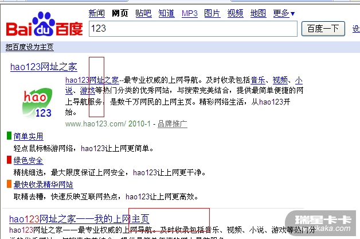The width and height of the screenshot is (360, 239).
Task: Switch to 地图 search
Action: tap(258, 13)
